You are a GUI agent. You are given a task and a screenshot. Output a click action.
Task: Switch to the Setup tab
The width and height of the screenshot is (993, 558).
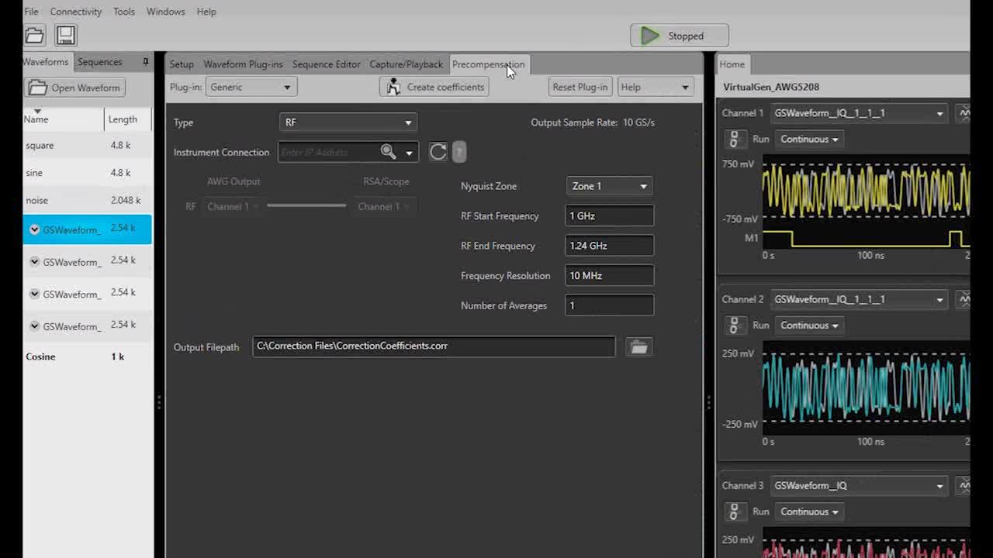tap(182, 64)
